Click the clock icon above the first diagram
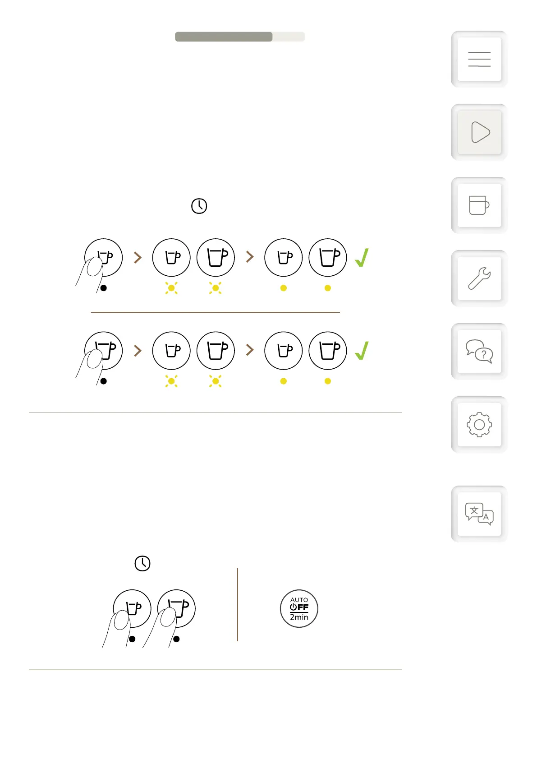Image resolution: width=537 pixels, height=760 pixels. pos(199,206)
